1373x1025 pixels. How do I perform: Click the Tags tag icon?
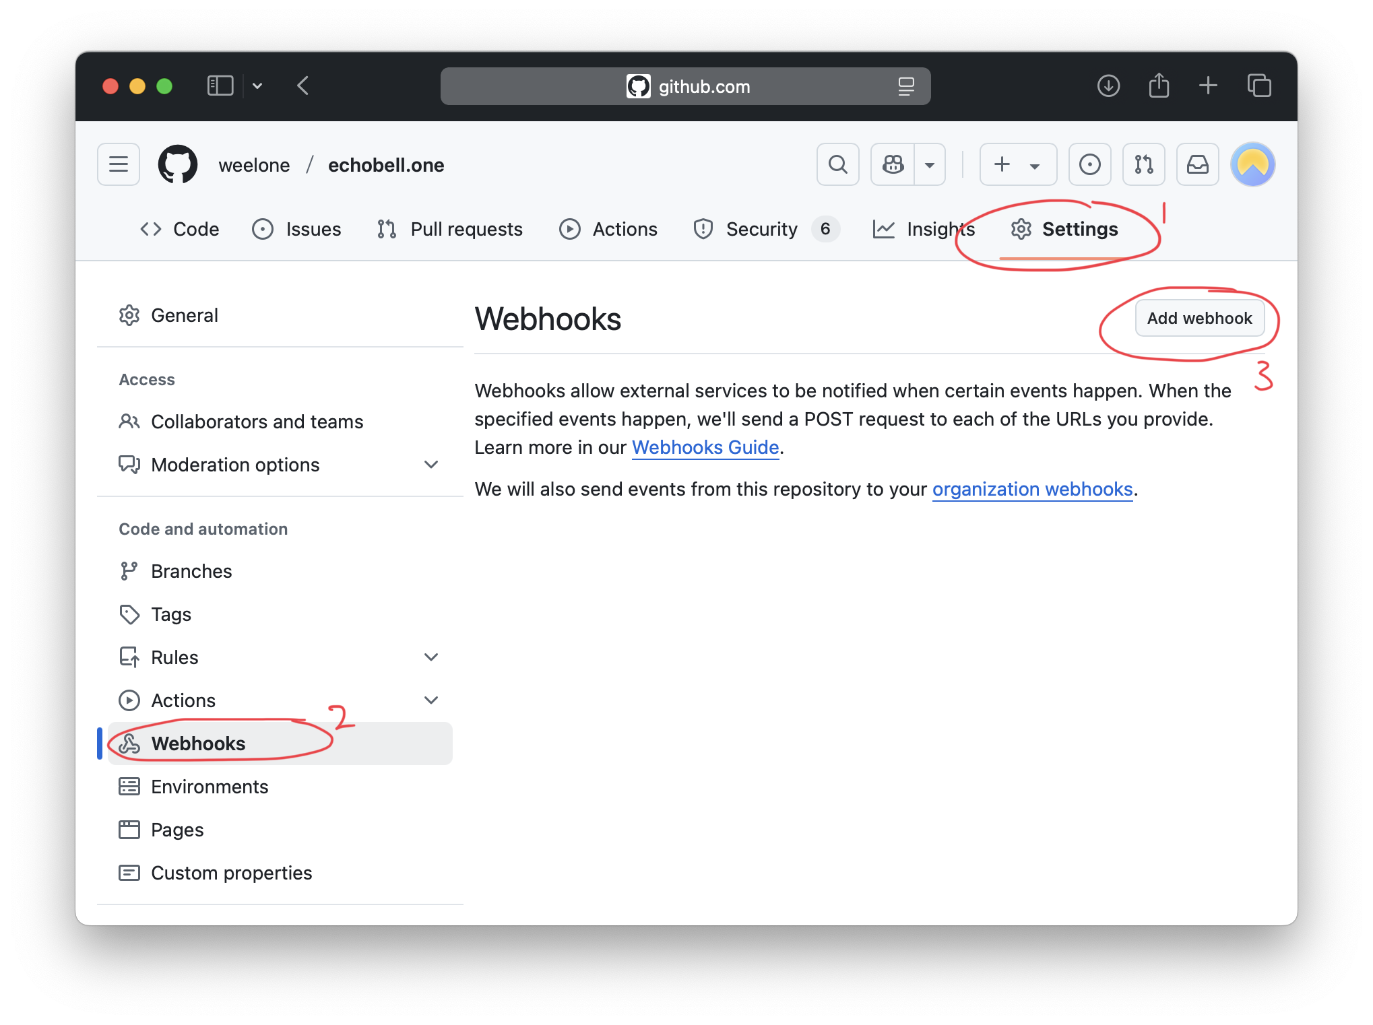pos(129,614)
